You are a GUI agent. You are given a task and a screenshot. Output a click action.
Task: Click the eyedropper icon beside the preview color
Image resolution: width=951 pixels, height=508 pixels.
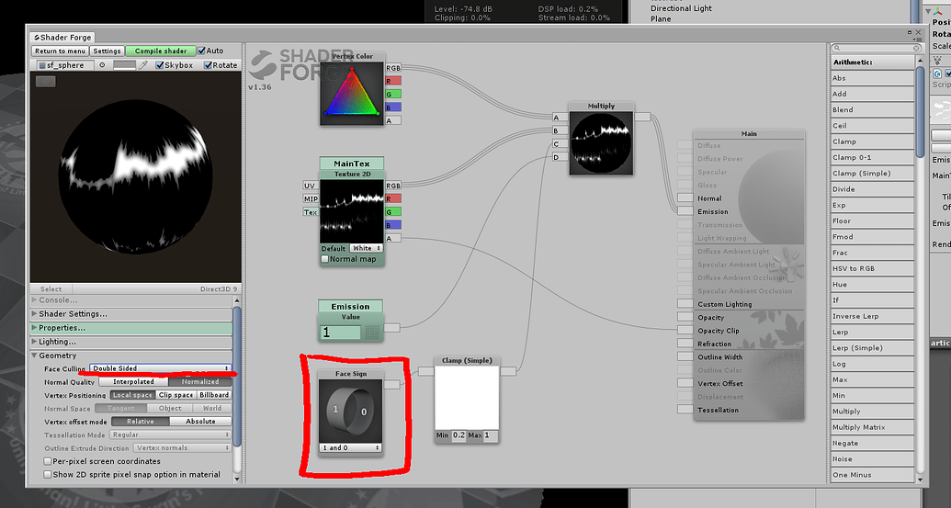144,65
